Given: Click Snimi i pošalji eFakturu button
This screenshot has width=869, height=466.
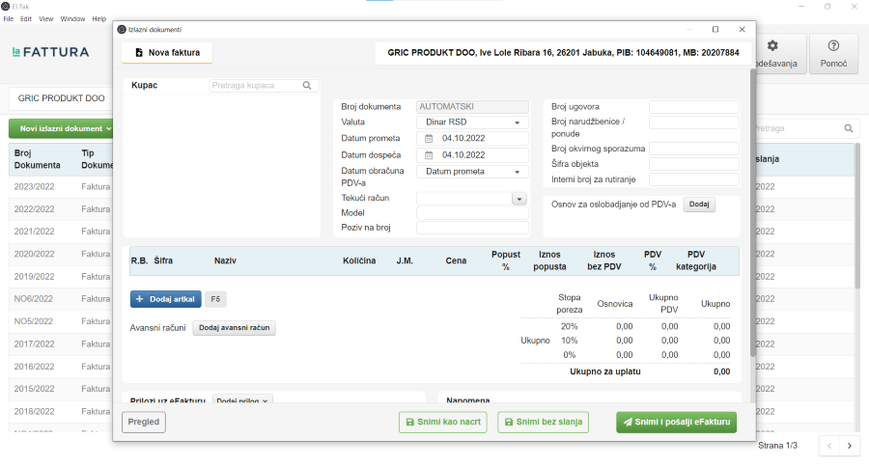Looking at the screenshot, I should pos(676,422).
